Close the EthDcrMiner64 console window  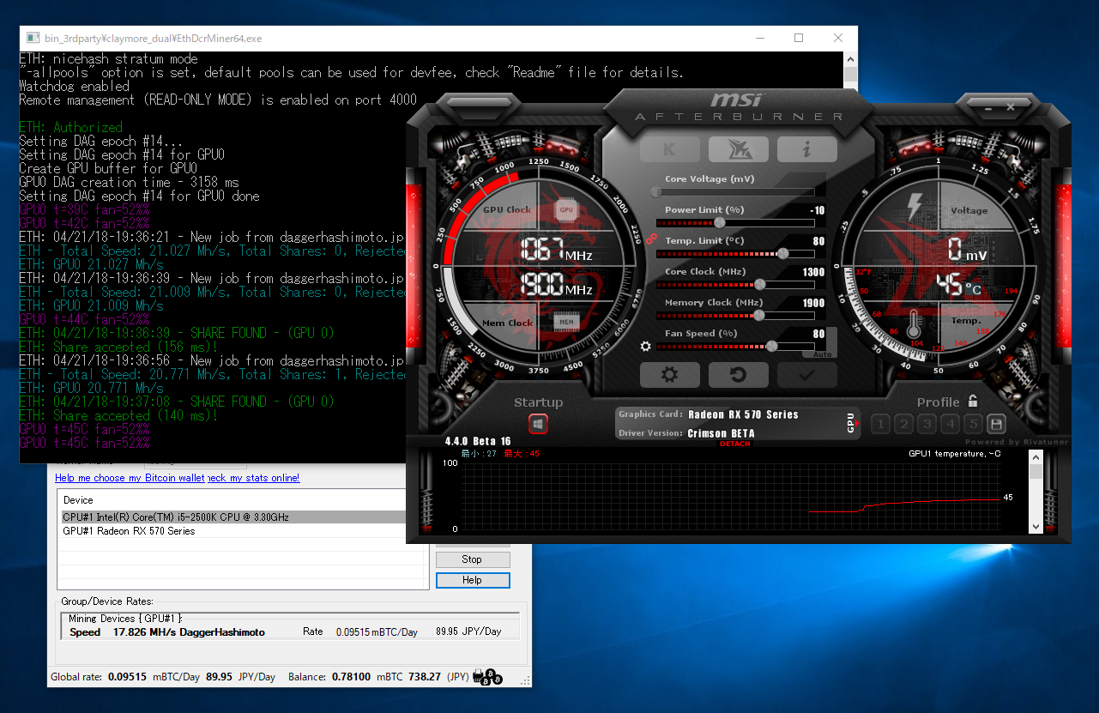click(838, 38)
